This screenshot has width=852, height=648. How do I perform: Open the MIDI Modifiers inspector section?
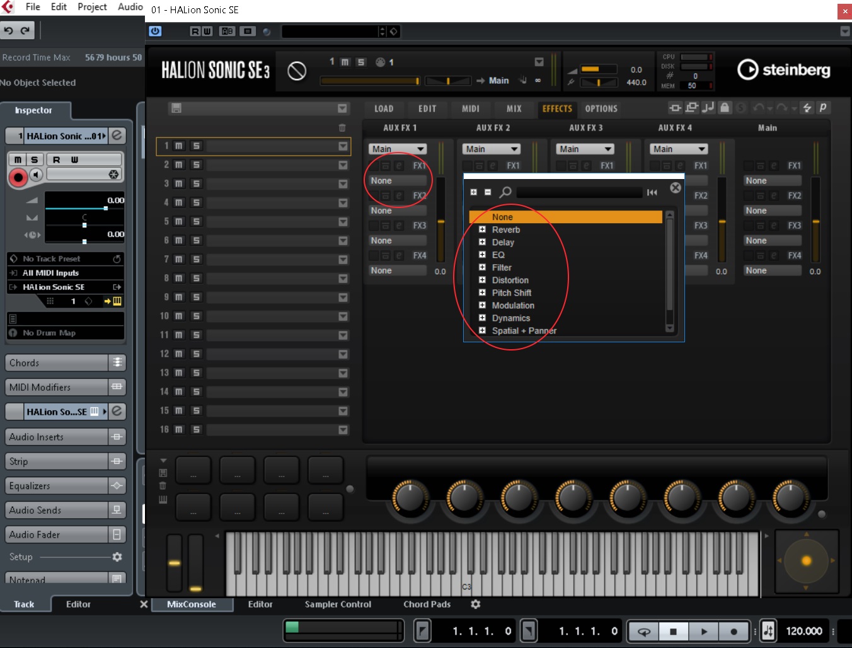click(65, 387)
